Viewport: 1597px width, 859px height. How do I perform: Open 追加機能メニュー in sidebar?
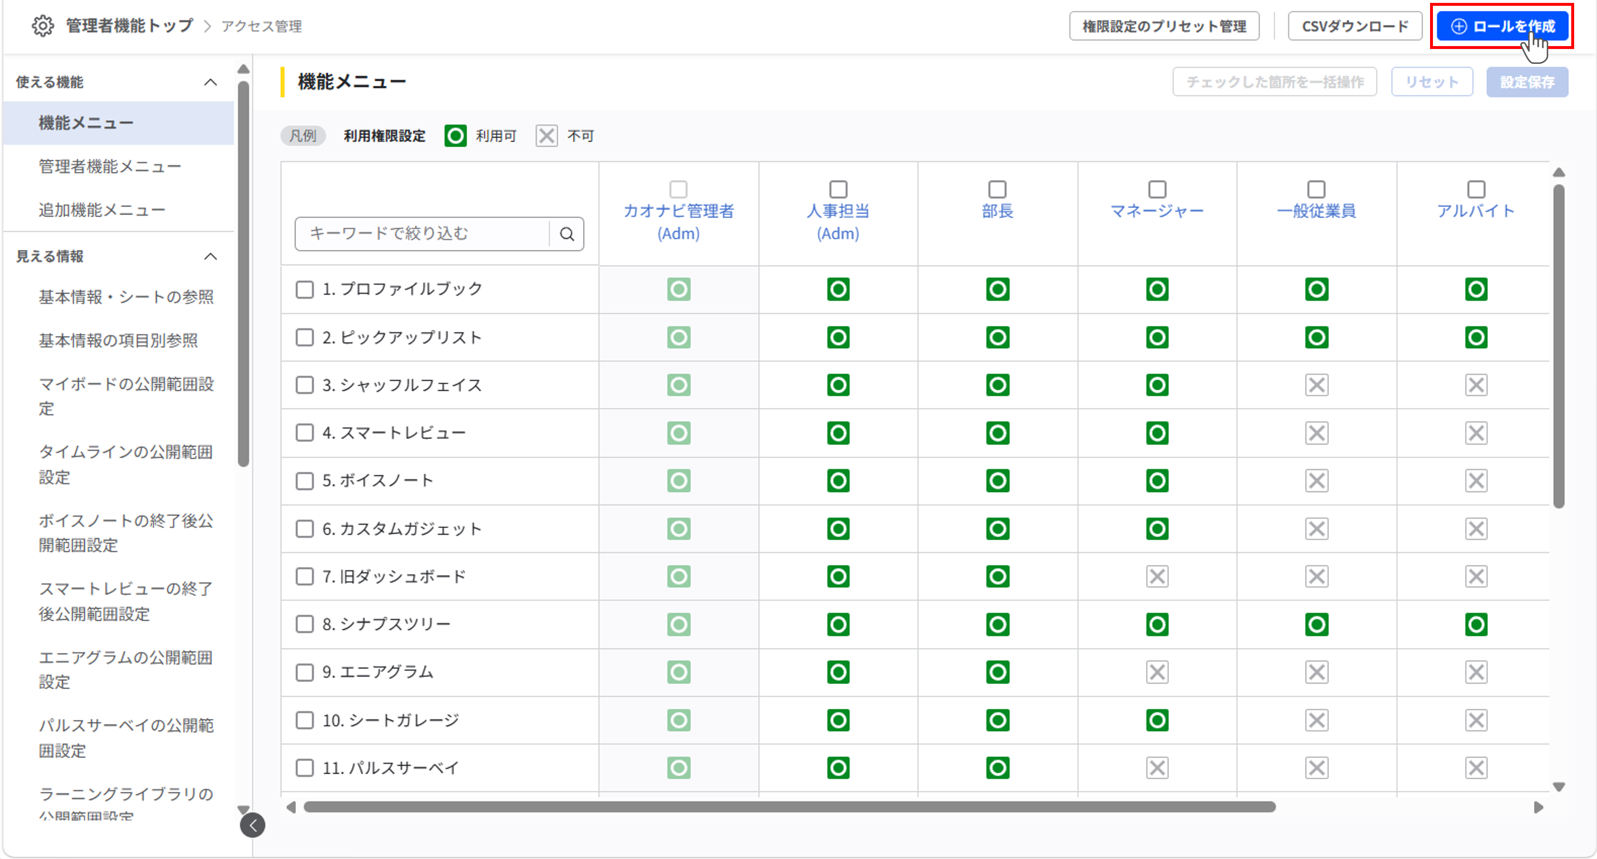point(102,209)
